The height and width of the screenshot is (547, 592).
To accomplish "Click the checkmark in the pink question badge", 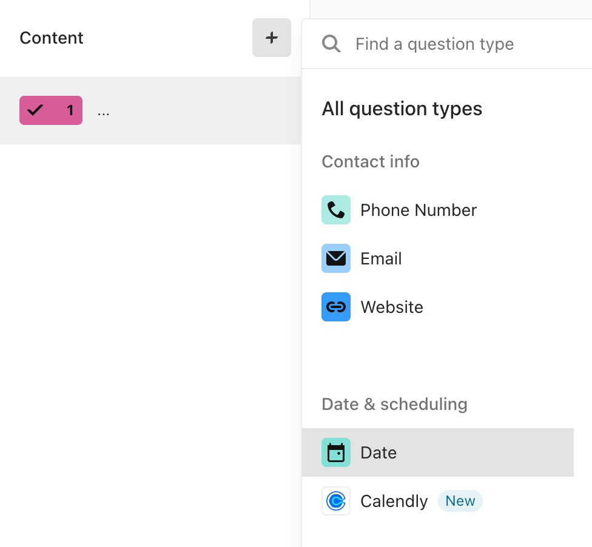I will (x=35, y=110).
